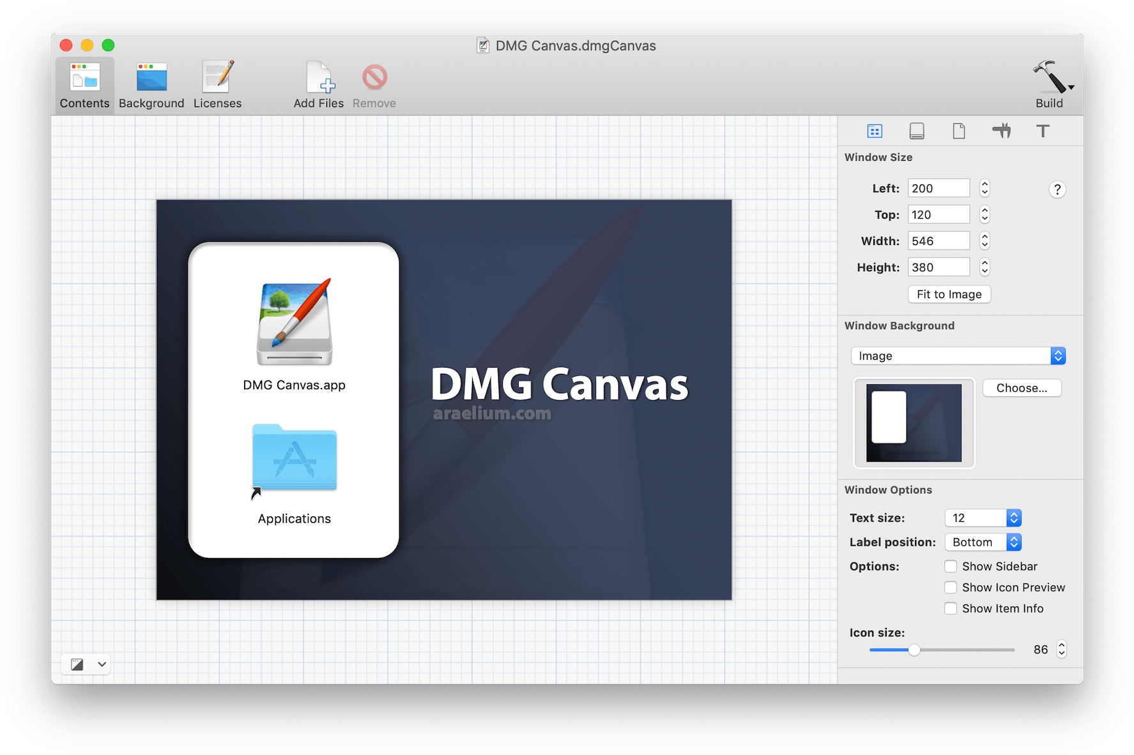Select the DMG Canvas.app icon on canvas
Viewport: 1134px width, 755px height.
[295, 322]
